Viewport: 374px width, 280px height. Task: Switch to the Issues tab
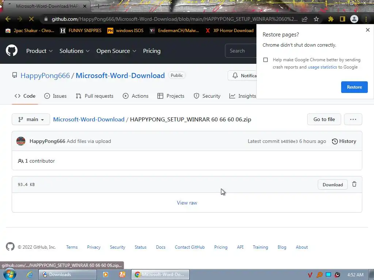click(x=56, y=96)
